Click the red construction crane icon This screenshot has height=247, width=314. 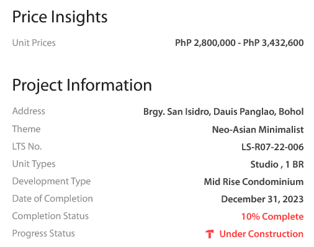click(x=210, y=234)
